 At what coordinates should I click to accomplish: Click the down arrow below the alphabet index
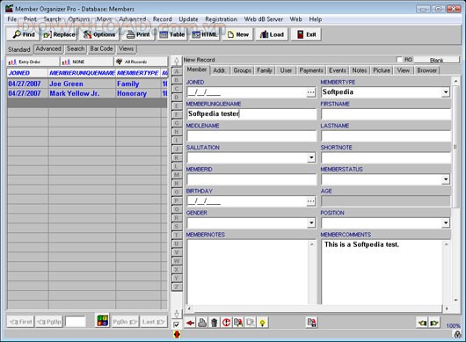click(x=177, y=314)
